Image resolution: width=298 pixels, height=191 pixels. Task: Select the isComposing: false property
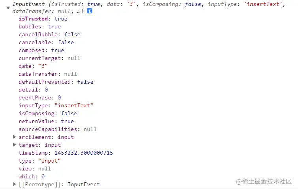[48, 114]
